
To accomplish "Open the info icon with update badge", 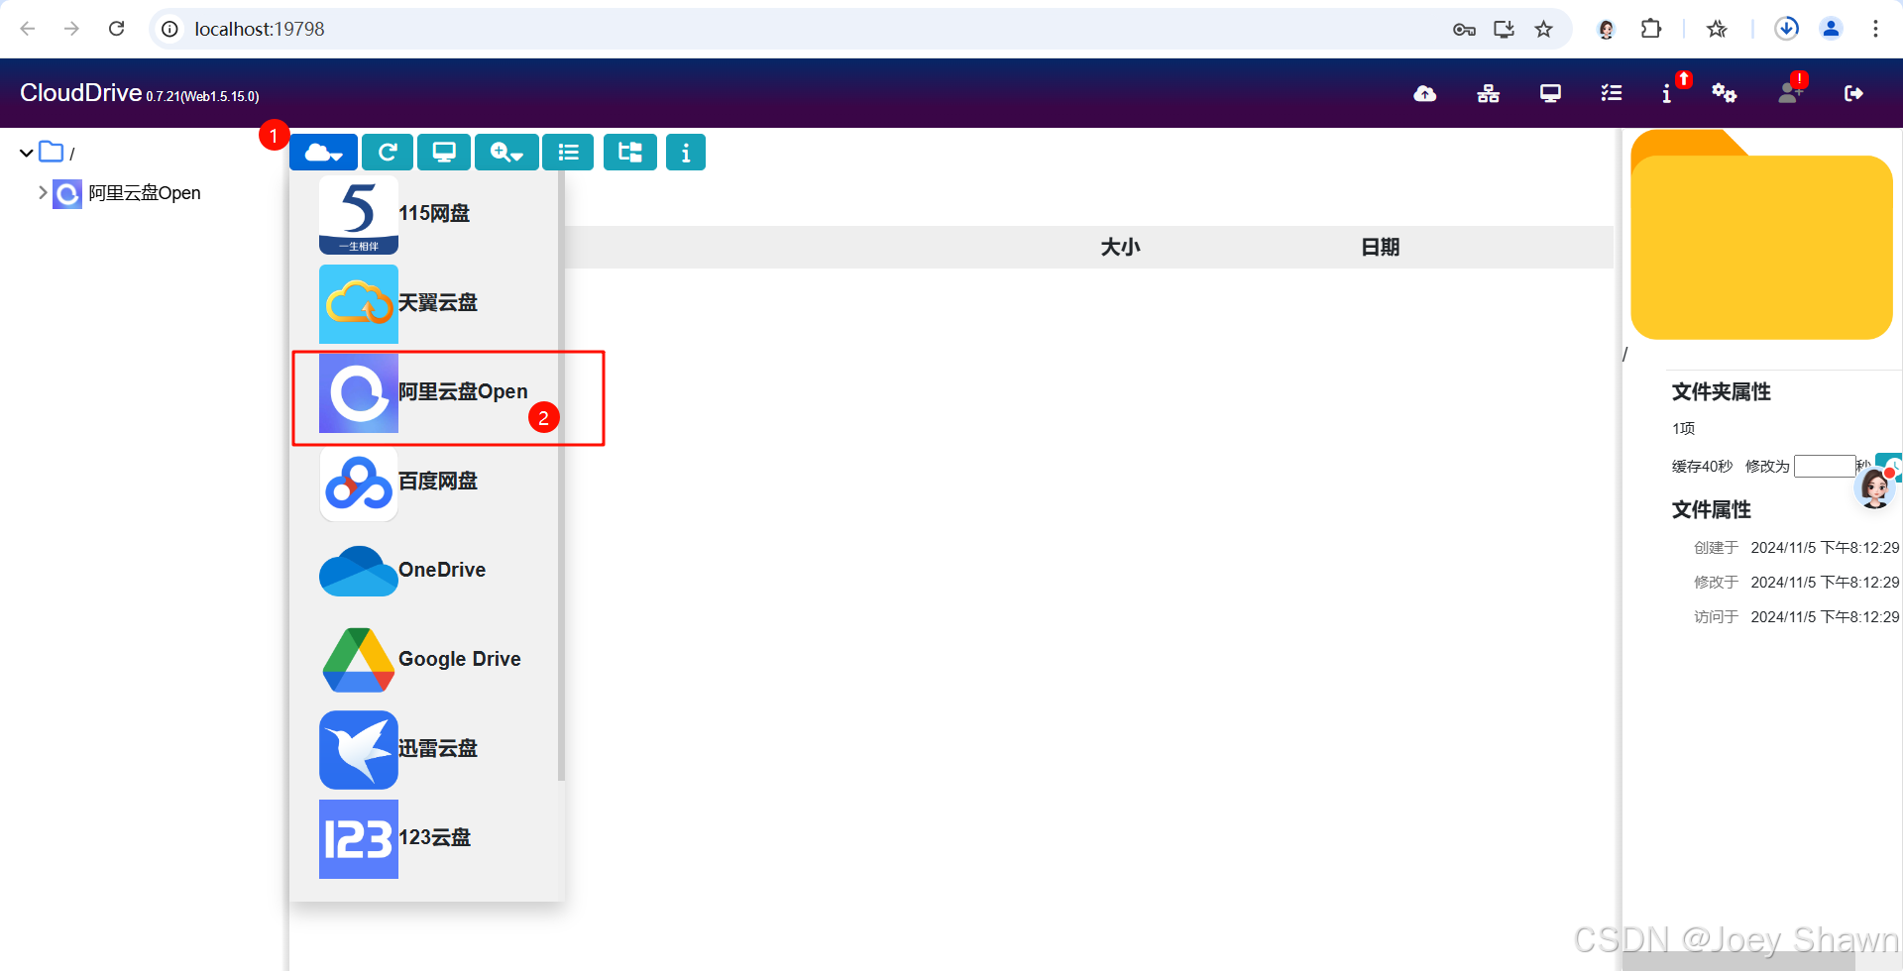I will pos(1668,93).
